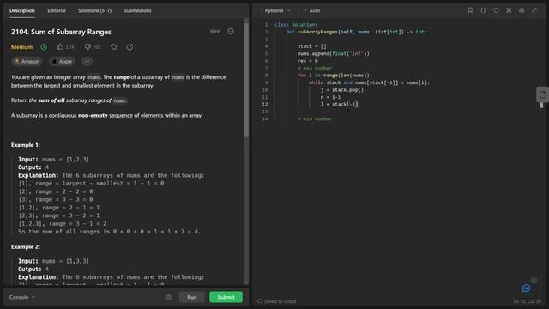
Task: Click the Apple company tag
Action: tap(62, 61)
